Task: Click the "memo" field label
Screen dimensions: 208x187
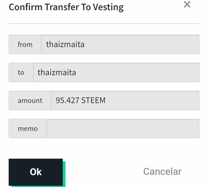Action: click(28, 129)
